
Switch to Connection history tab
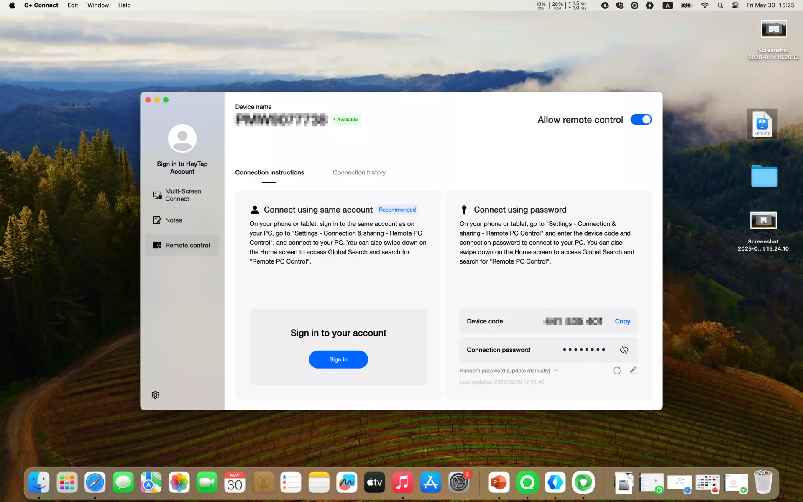tap(359, 172)
